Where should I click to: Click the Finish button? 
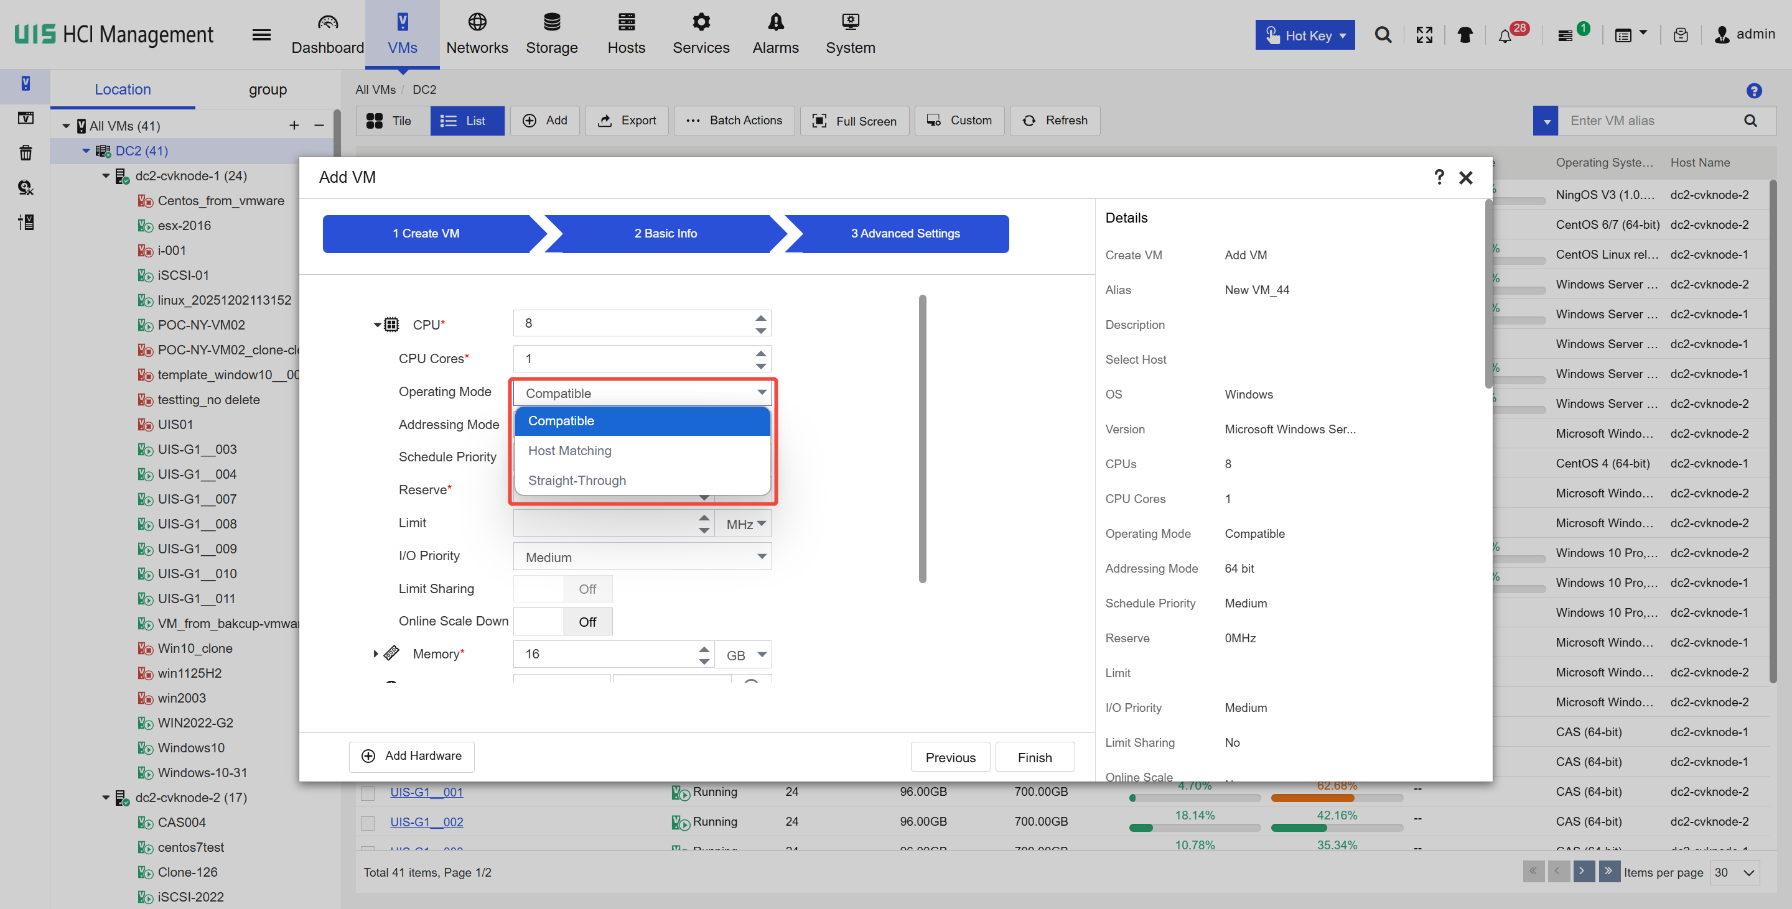(1034, 757)
